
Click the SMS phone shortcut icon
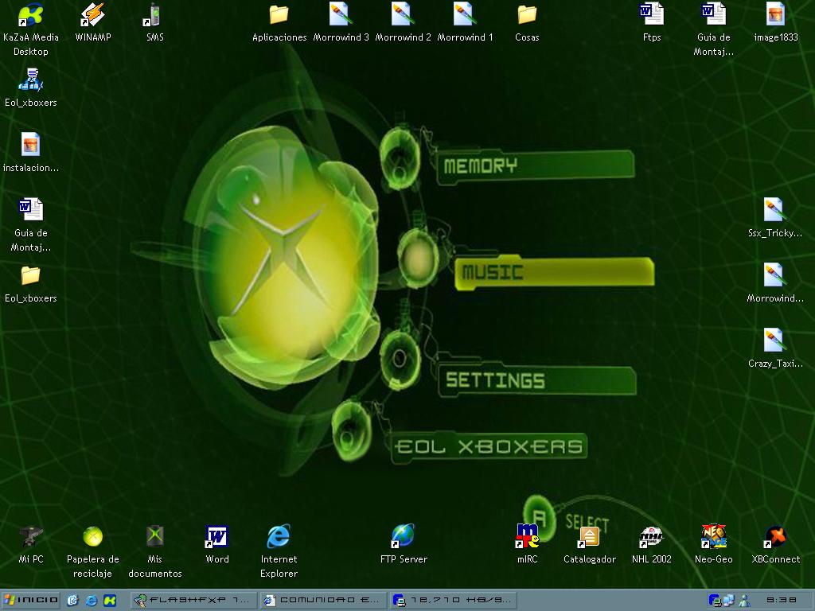click(x=154, y=16)
